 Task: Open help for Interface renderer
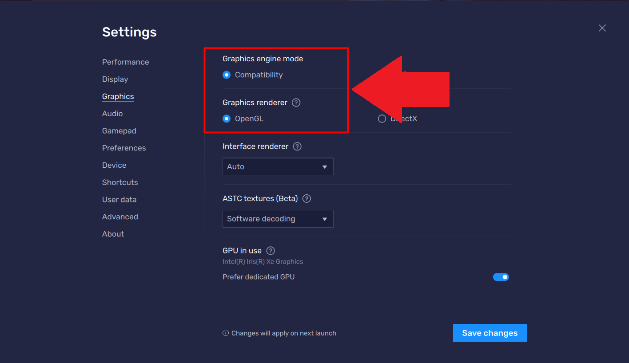tap(297, 146)
